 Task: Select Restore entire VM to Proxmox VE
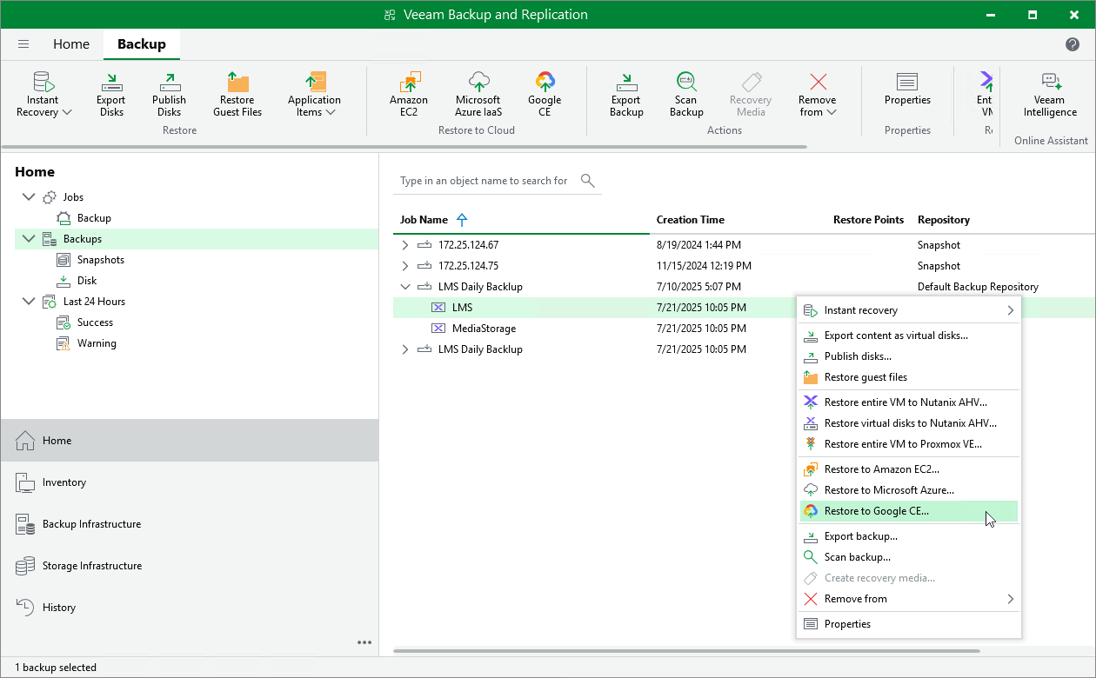click(x=902, y=444)
